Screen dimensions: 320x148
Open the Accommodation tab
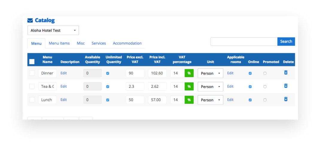tap(127, 43)
